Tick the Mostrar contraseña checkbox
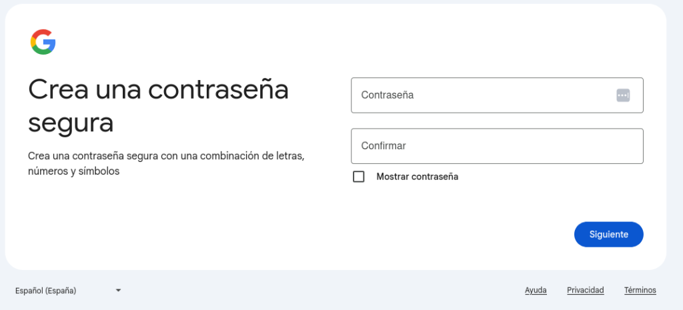 [359, 177]
